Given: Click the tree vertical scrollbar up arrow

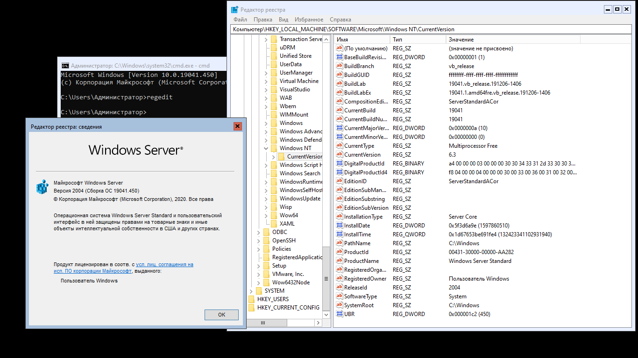Looking at the screenshot, I should click(x=326, y=40).
